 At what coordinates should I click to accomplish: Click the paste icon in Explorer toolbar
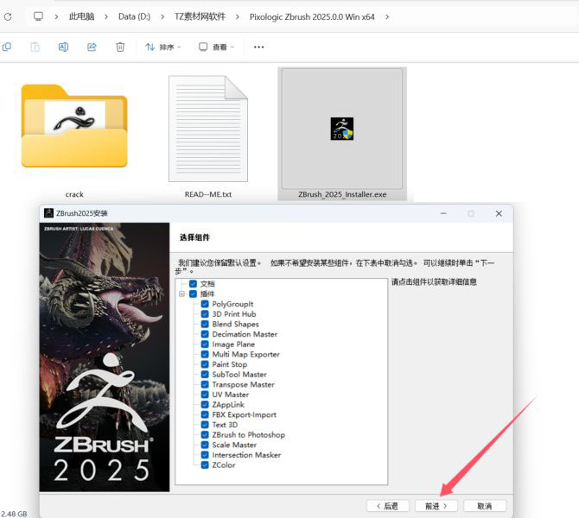[35, 47]
